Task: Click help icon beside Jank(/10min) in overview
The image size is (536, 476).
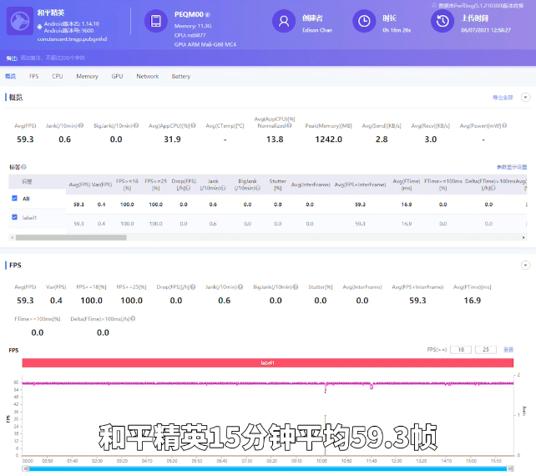Action: pos(81,125)
